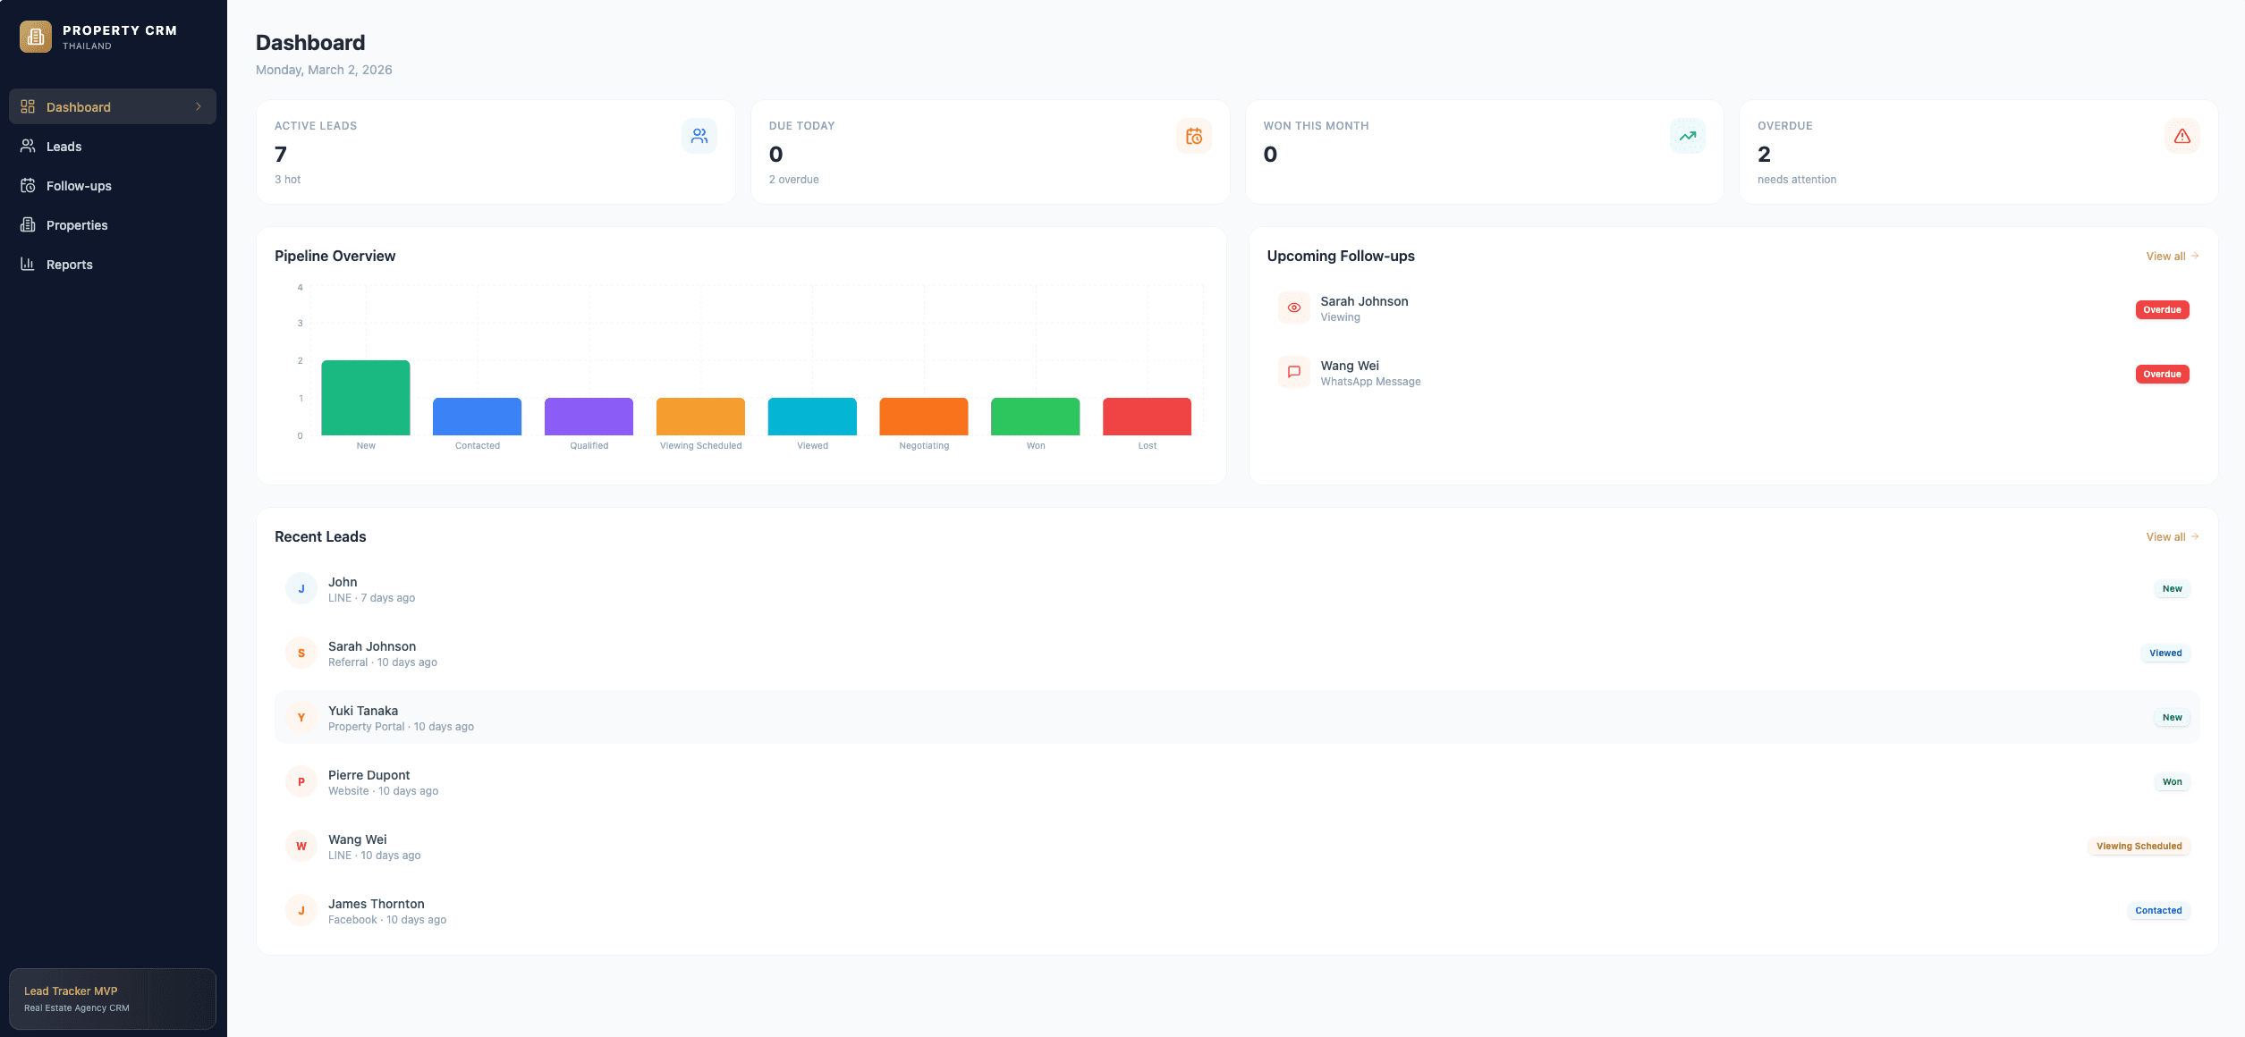This screenshot has width=2245, height=1037.
Task: Click the Won This Month trending-up icon
Action: [1687, 136]
